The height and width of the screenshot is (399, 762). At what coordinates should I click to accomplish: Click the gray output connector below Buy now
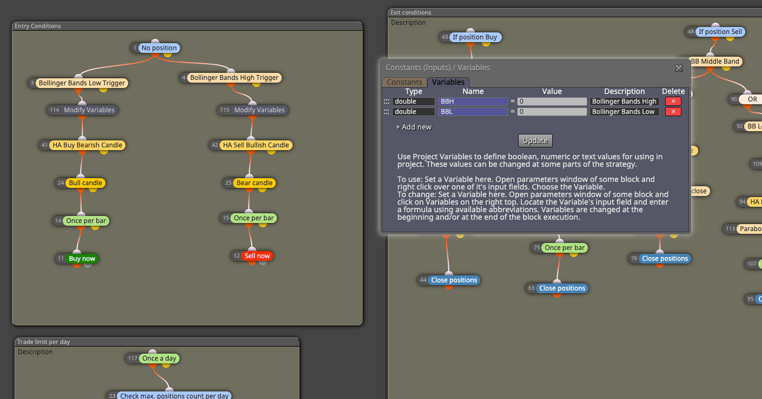pos(88,265)
